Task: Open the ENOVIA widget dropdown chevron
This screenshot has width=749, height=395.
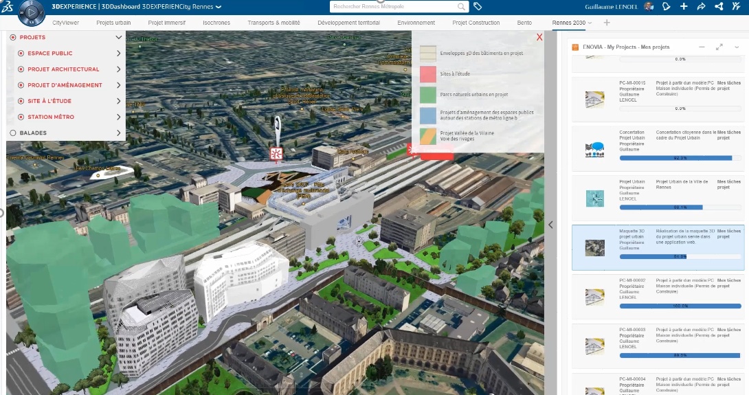Action: click(x=737, y=47)
